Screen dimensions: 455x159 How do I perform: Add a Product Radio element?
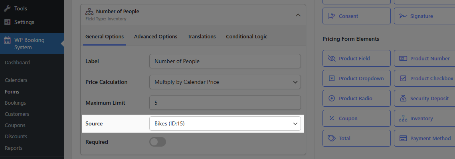356,99
